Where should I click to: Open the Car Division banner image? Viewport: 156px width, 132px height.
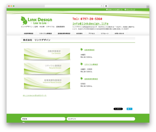47,54
